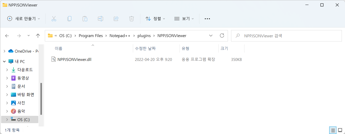The height and width of the screenshot is (134, 345).
Task: Expand the 동영상 tree node
Action: tap(7, 78)
